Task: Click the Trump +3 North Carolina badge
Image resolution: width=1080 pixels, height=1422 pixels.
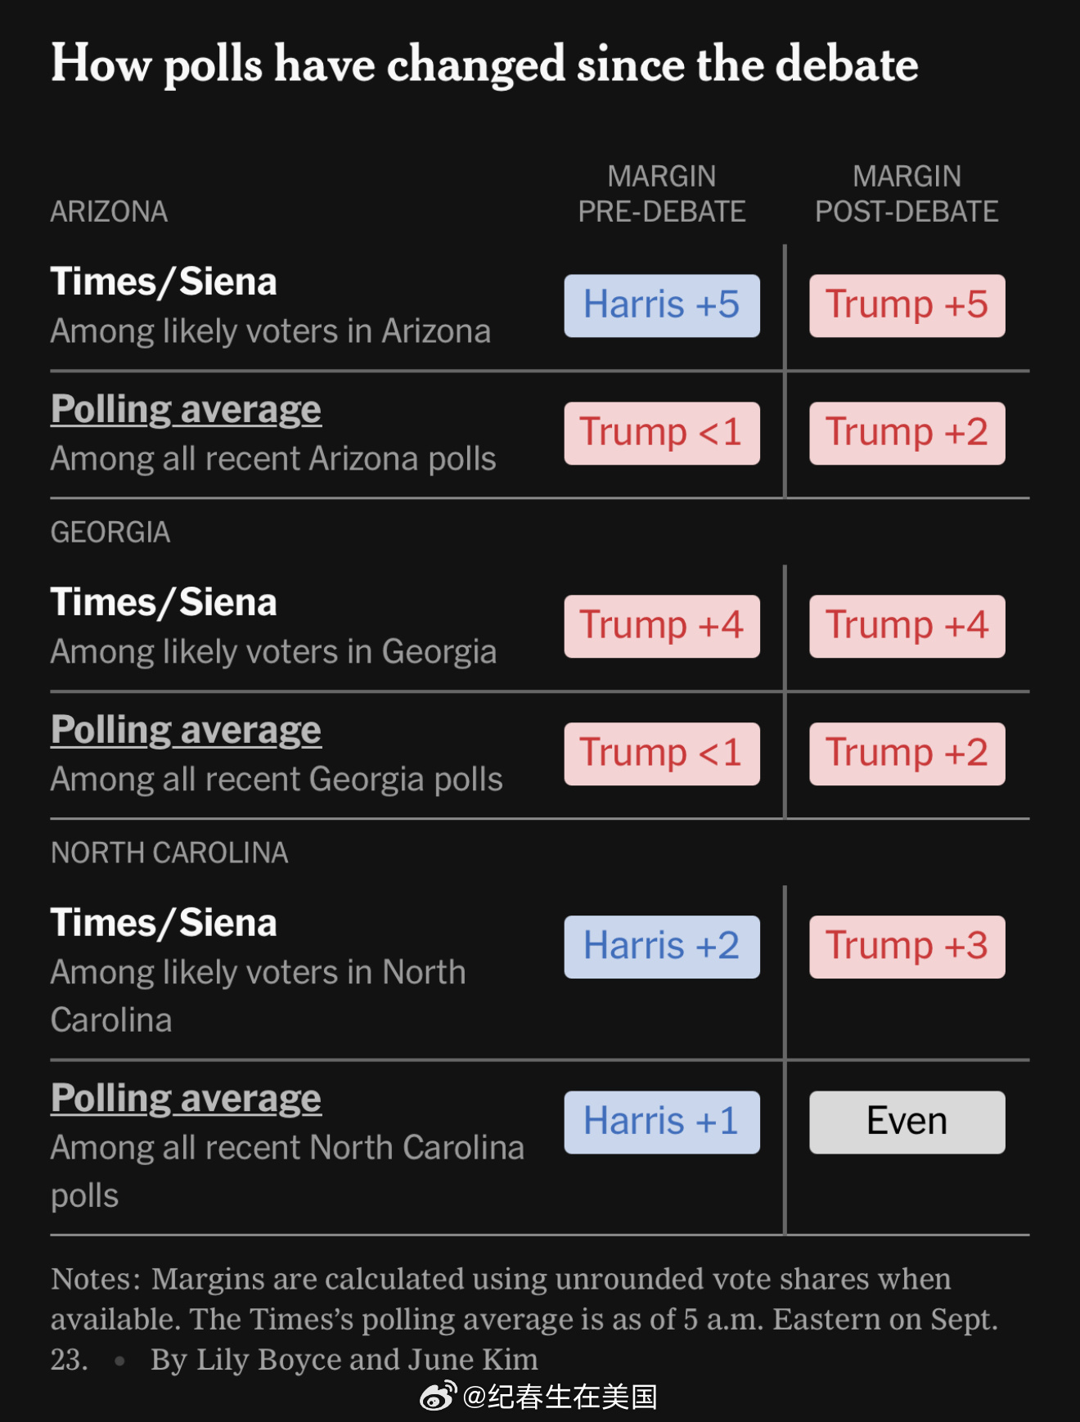Action: [x=907, y=947]
